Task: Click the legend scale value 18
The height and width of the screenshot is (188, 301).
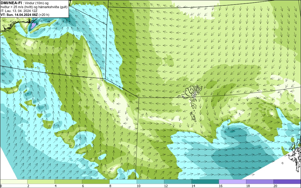Action: (x=248, y=186)
